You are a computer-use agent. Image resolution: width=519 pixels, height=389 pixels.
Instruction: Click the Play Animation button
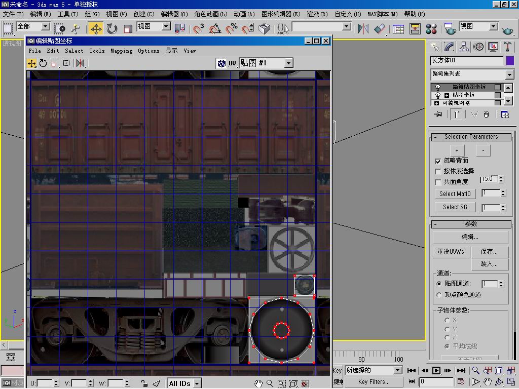[x=436, y=370]
